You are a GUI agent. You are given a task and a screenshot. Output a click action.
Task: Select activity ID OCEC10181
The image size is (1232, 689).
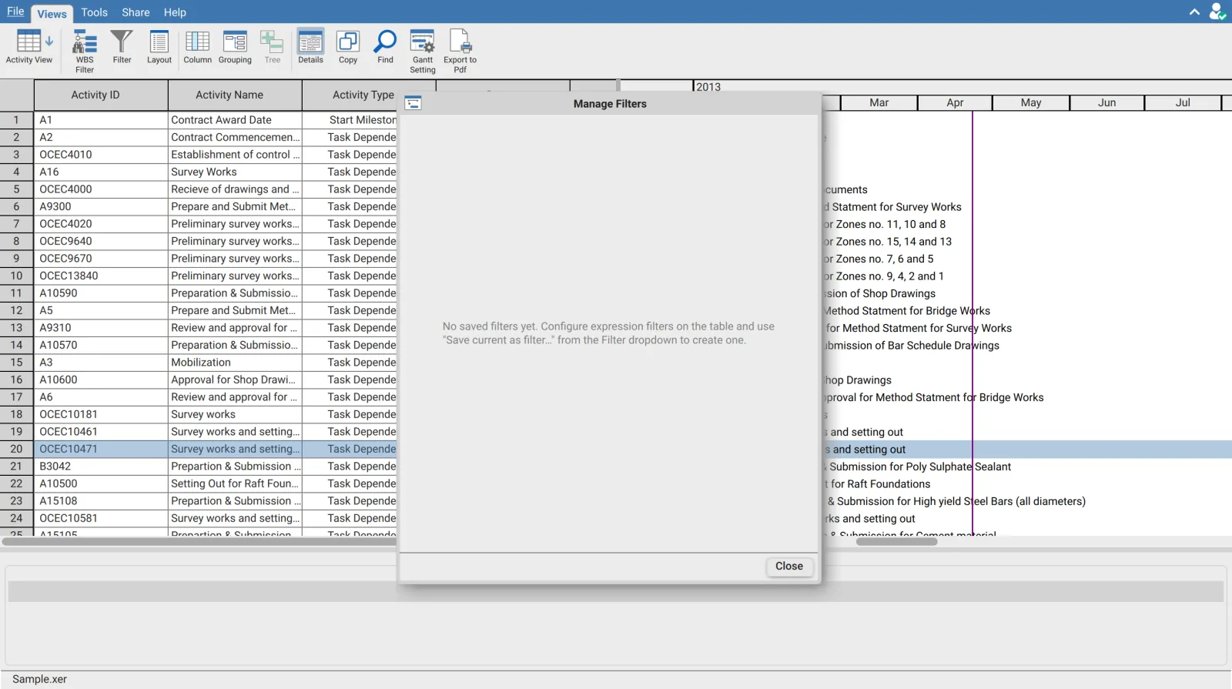[x=101, y=414]
